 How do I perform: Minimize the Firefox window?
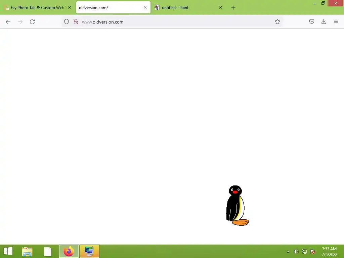314,3
